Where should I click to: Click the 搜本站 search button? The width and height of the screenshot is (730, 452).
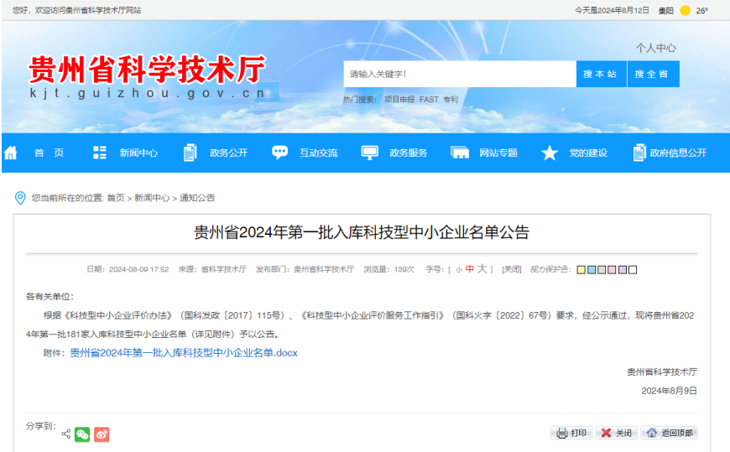pyautogui.click(x=600, y=74)
